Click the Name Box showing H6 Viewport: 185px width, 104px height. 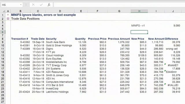point(10,5)
